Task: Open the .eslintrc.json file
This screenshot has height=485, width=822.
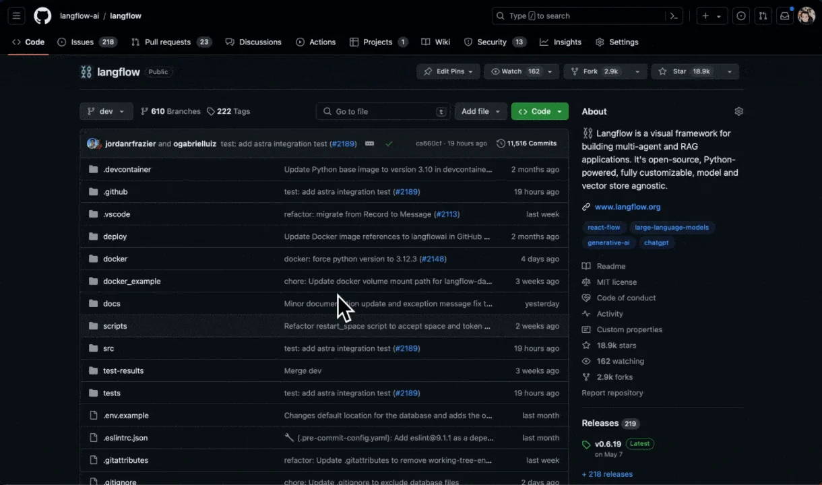Action: (125, 438)
